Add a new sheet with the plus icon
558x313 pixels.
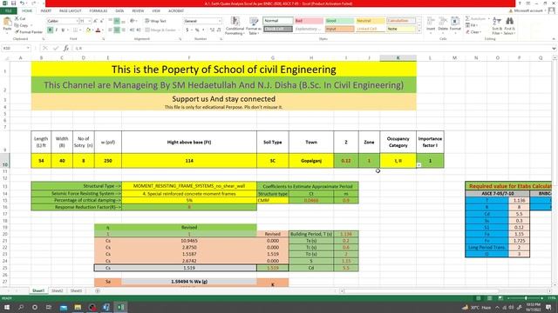98,290
